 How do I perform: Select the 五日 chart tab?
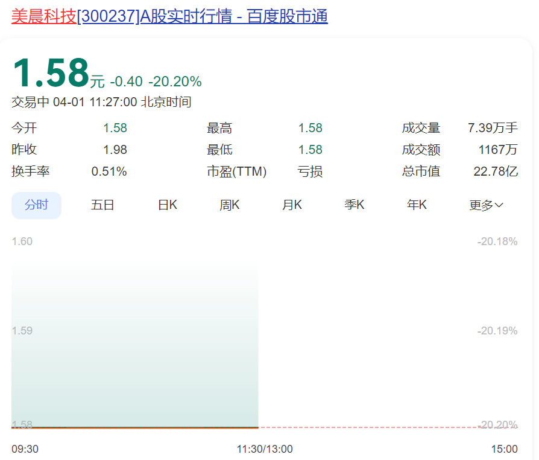click(x=102, y=205)
